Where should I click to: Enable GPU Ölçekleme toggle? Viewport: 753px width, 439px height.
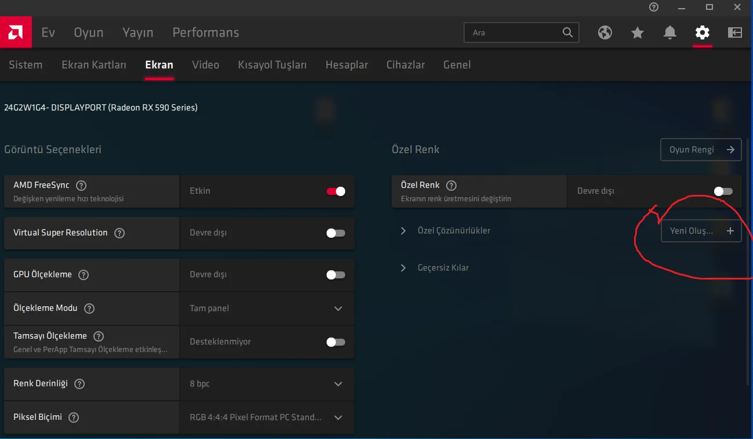tap(336, 275)
